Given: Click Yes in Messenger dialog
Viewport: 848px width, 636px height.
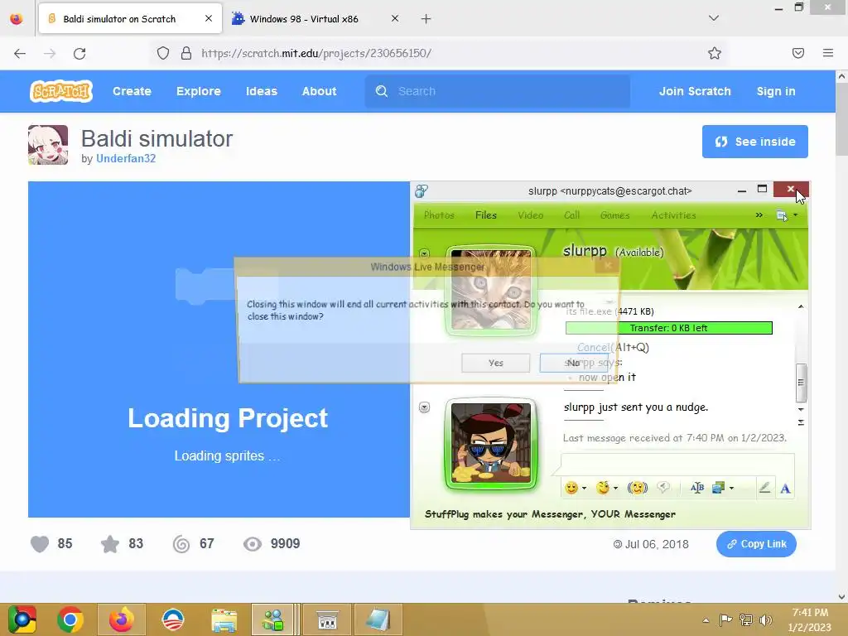Looking at the screenshot, I should tap(496, 363).
